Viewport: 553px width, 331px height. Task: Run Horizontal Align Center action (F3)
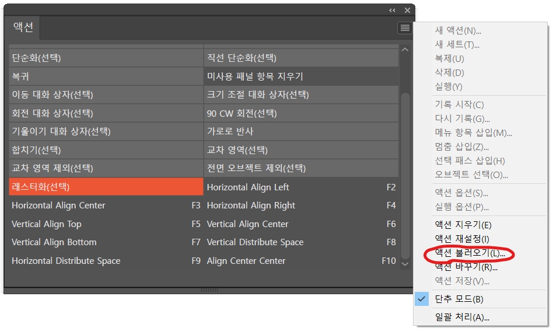(x=106, y=205)
